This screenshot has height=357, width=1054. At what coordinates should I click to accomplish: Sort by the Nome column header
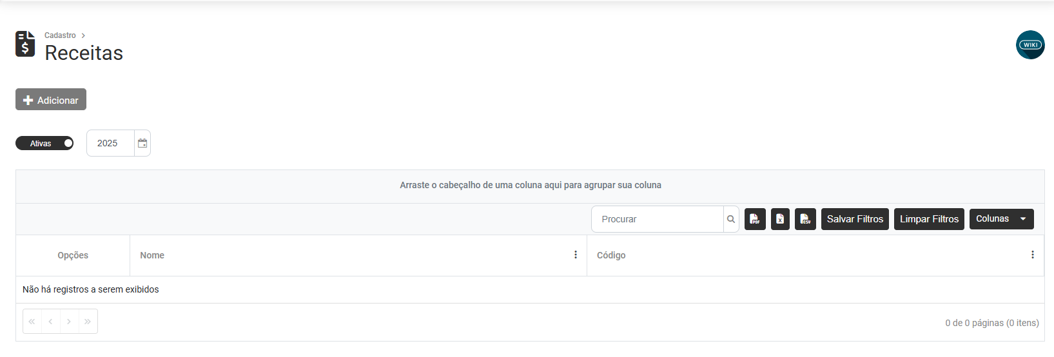152,255
